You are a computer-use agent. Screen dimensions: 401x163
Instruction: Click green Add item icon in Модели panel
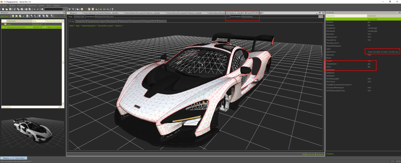pyautogui.click(x=13, y=16)
